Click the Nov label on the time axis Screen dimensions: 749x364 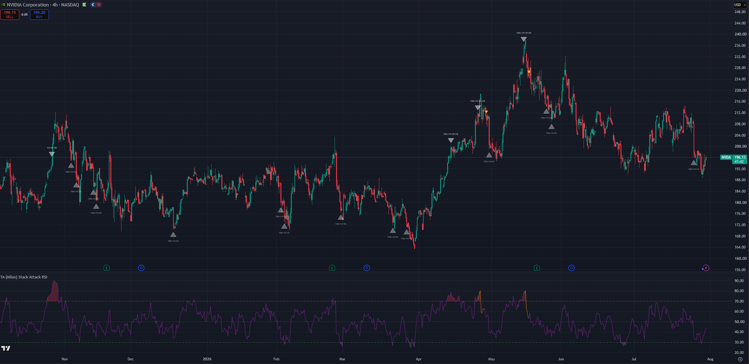(x=65, y=359)
